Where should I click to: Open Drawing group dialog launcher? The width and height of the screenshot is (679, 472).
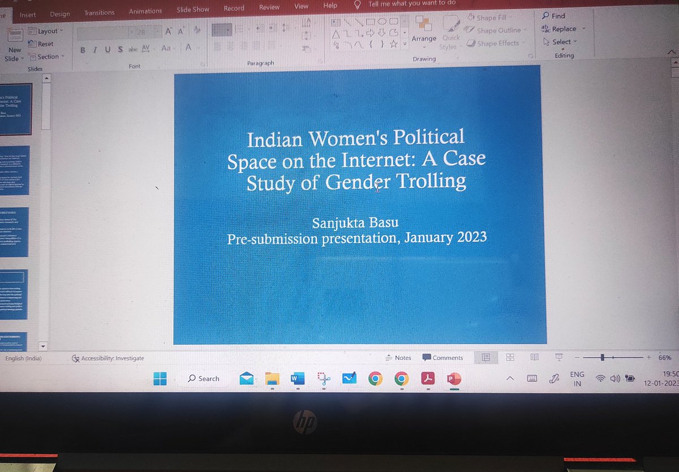pos(531,56)
